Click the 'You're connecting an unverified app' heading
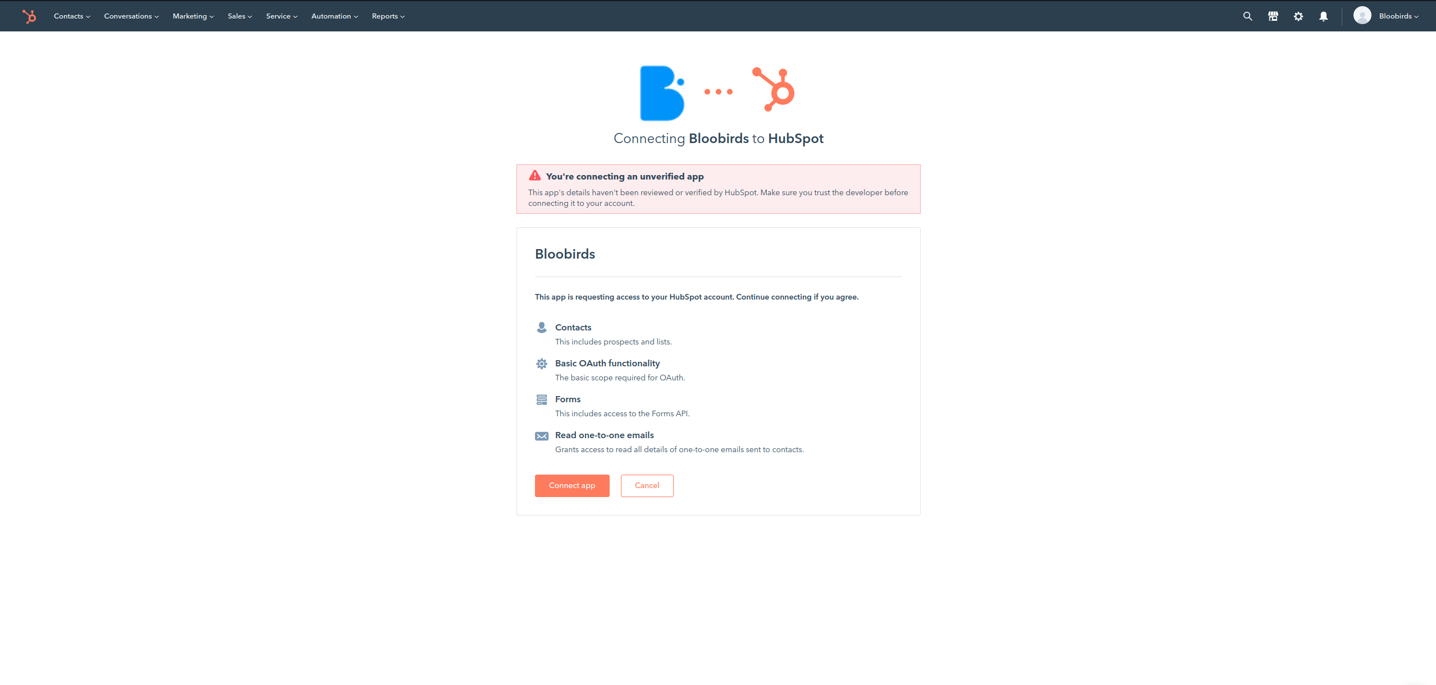The image size is (1436, 685). [625, 176]
